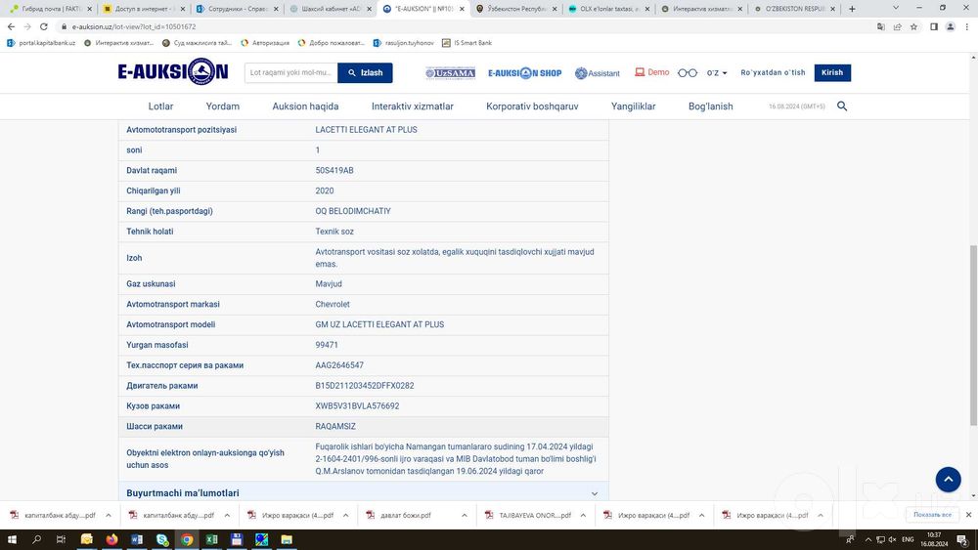Image resolution: width=978 pixels, height=550 pixels.
Task: Switch to Сотрудники browser tab
Action: (236, 9)
